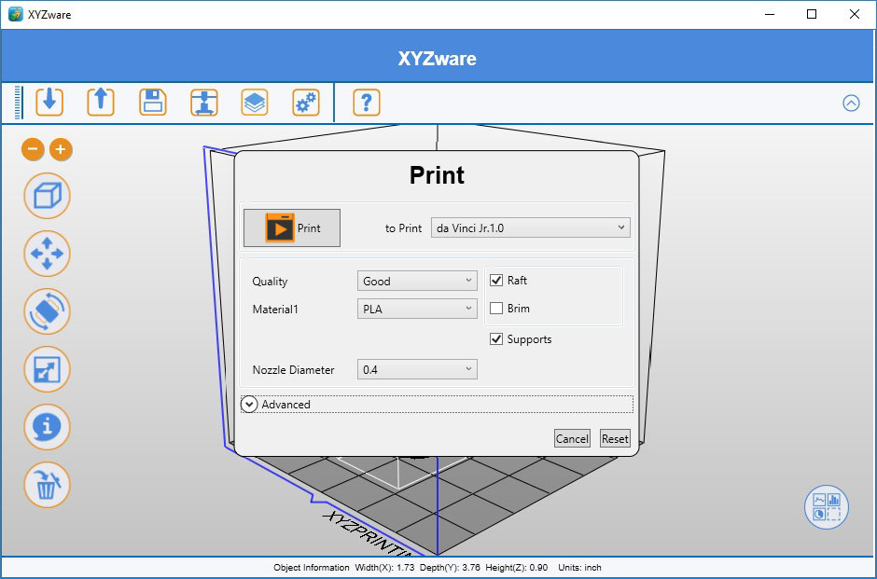The height and width of the screenshot is (579, 877).
Task: Minimize the XYZware window
Action: 770,14
